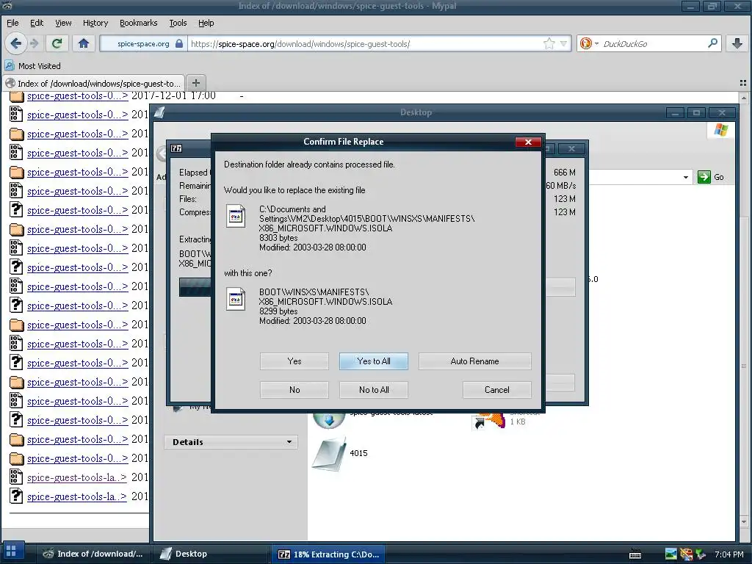Open the Start menu button
Image resolution: width=752 pixels, height=564 pixels.
[12, 551]
